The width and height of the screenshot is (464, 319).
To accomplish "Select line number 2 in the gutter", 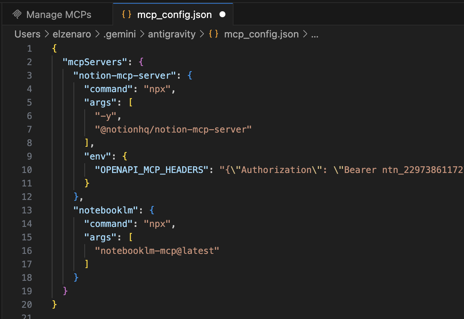I will [x=30, y=62].
